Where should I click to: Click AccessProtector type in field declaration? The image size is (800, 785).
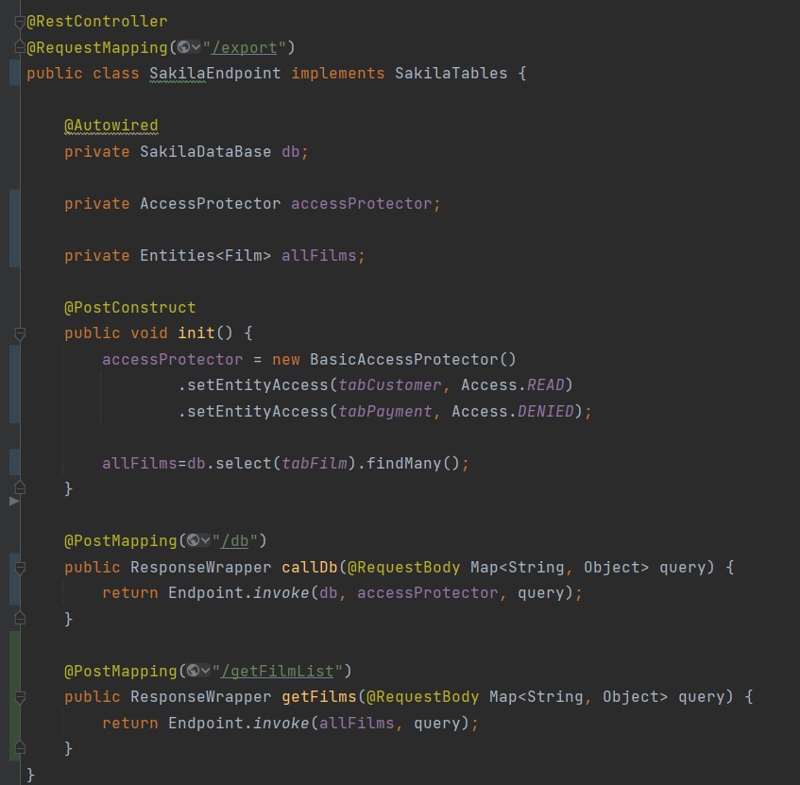point(211,204)
